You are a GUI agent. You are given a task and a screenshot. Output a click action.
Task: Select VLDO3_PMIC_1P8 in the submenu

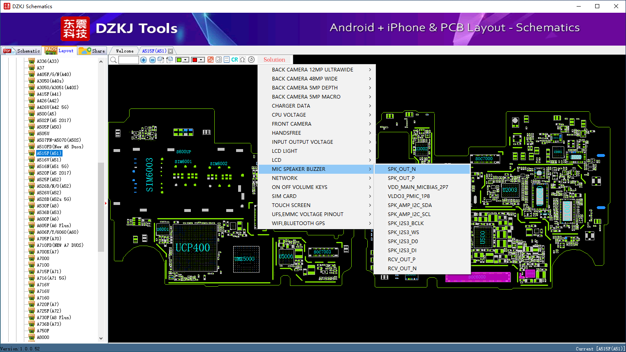pyautogui.click(x=422, y=196)
